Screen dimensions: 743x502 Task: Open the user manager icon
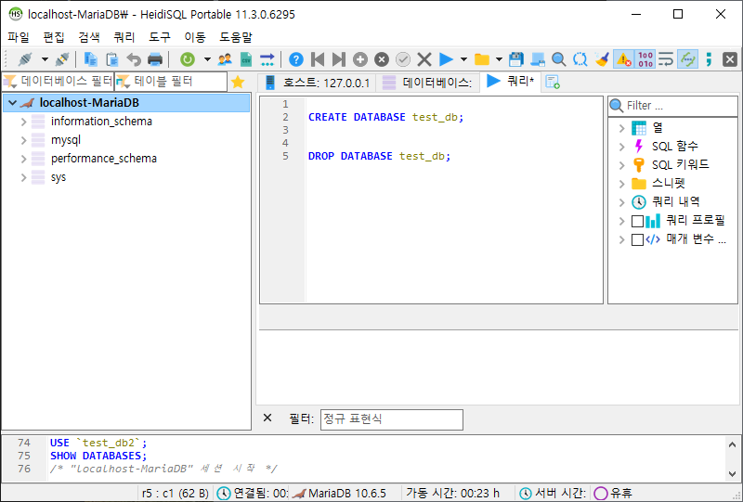point(225,59)
